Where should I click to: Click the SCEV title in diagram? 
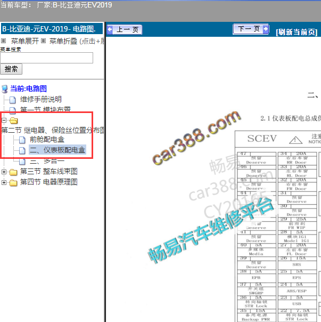[x=262, y=139]
